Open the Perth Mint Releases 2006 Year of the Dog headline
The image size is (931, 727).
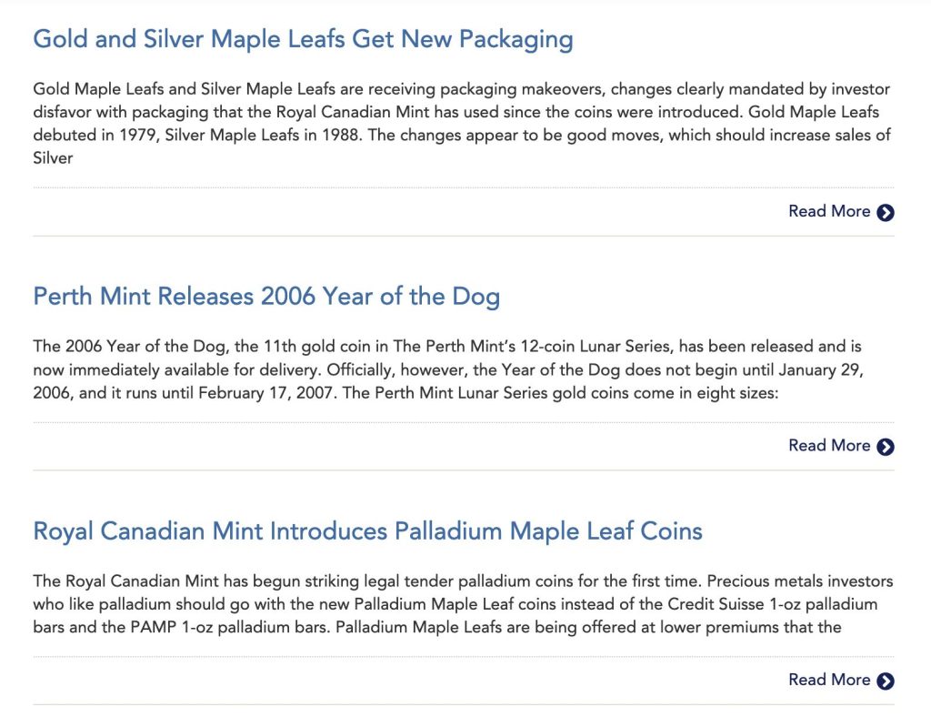pyautogui.click(x=266, y=297)
